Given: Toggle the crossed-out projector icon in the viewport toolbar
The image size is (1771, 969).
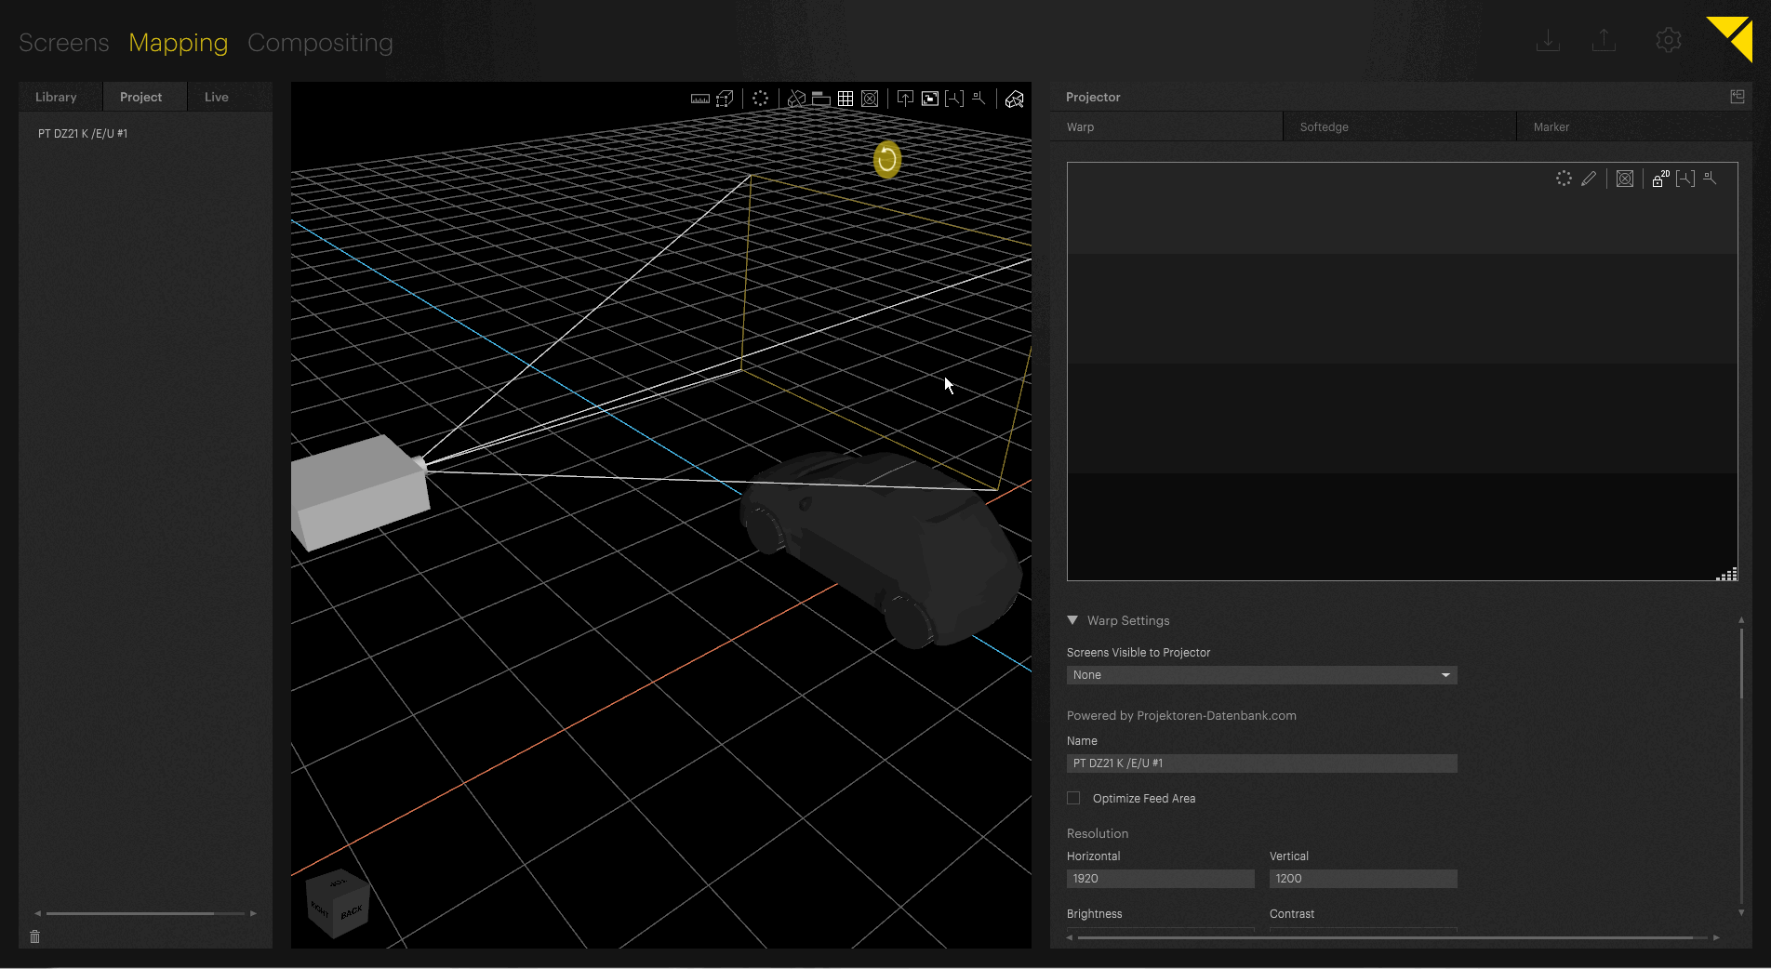Looking at the screenshot, I should point(796,99).
